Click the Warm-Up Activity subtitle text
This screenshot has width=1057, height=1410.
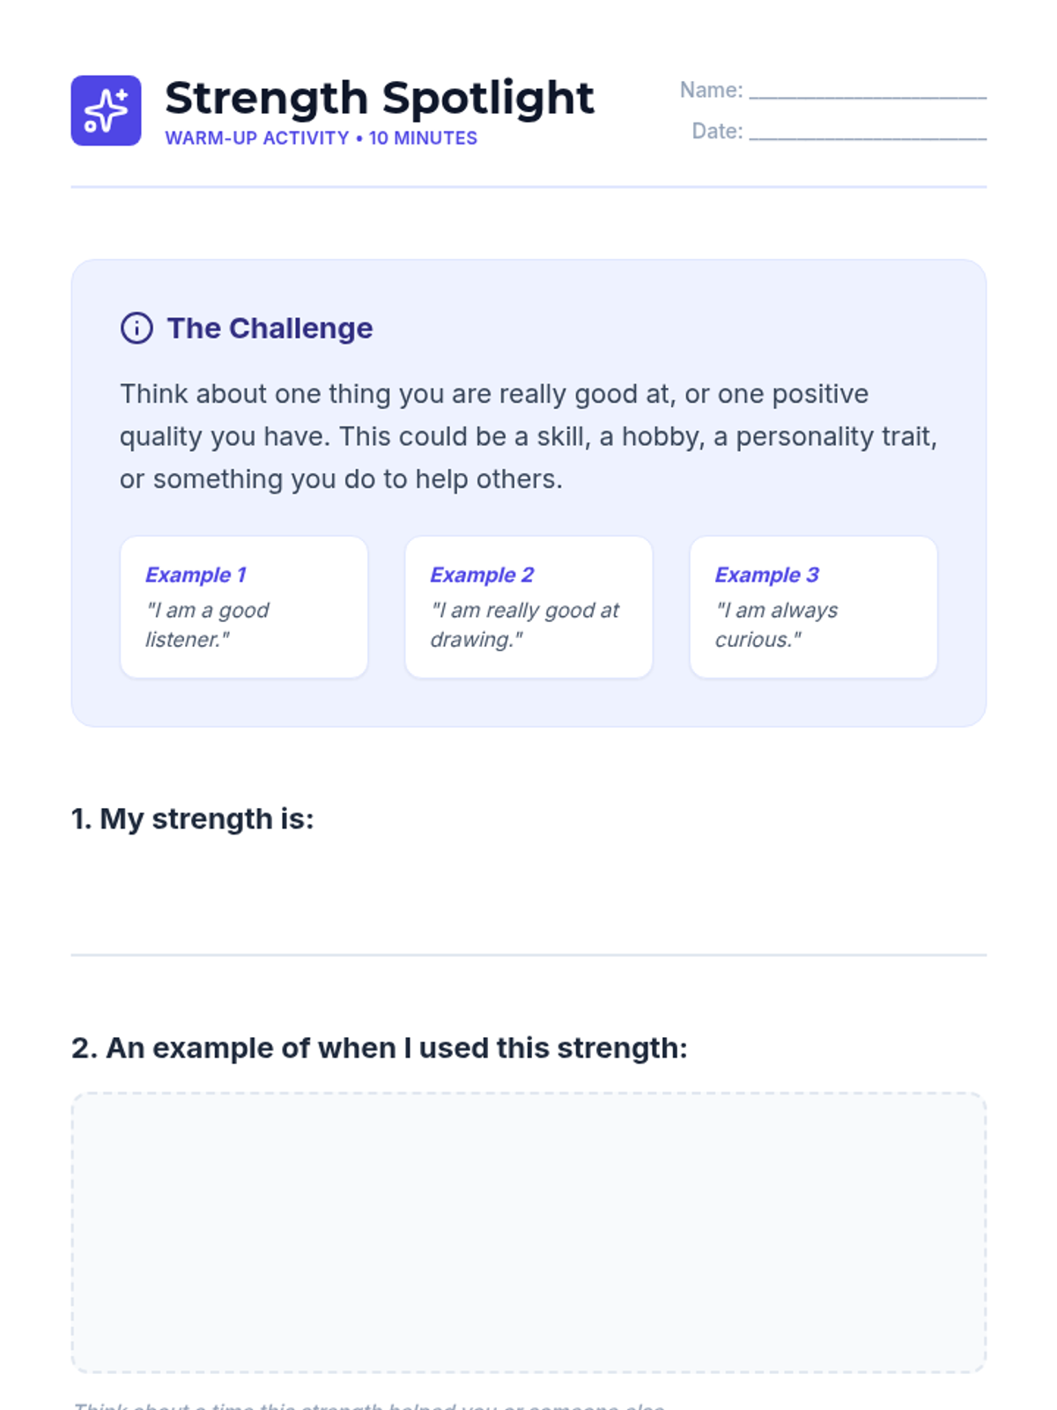pos(321,138)
